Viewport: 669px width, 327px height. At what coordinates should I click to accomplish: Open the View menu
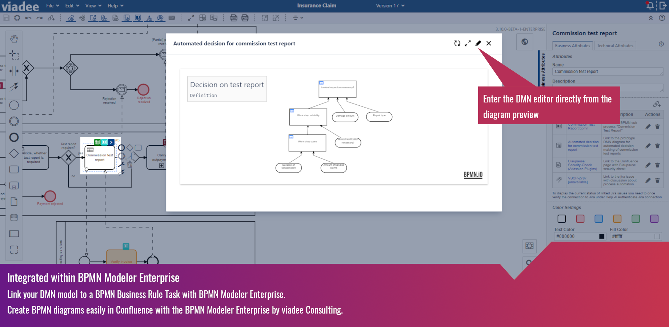click(x=93, y=6)
